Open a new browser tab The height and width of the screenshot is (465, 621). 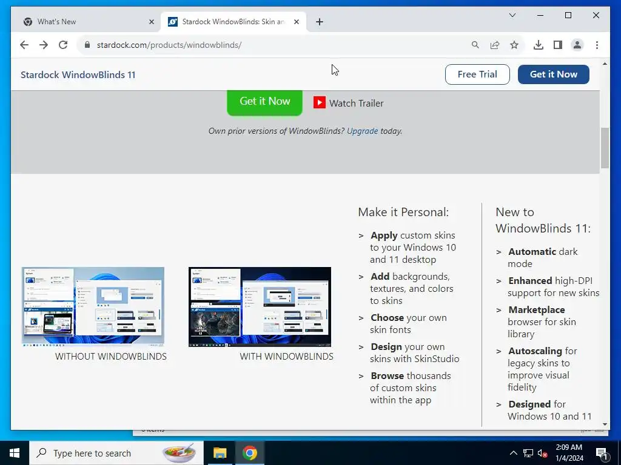[319, 22]
